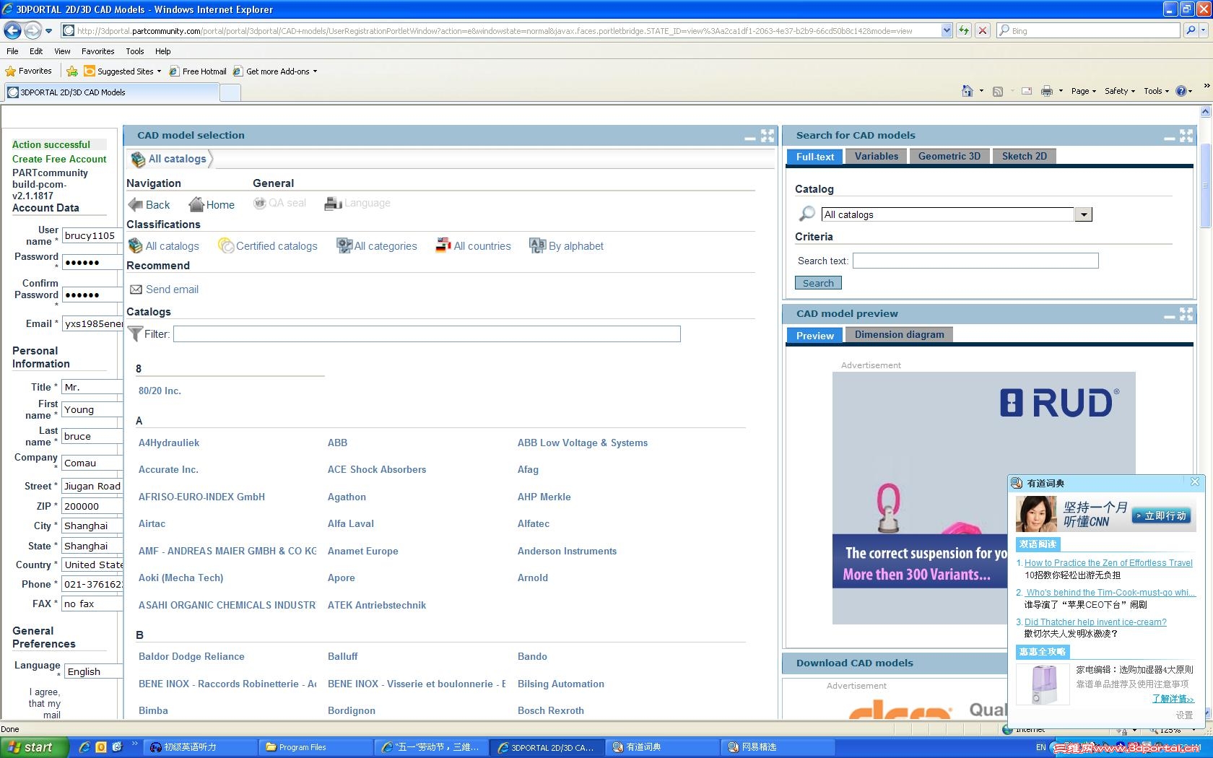Open the 80/20 Inc. catalog
The width and height of the screenshot is (1213, 758).
160,391
